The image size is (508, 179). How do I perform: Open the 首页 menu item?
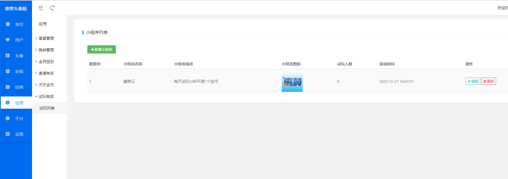click(x=16, y=24)
